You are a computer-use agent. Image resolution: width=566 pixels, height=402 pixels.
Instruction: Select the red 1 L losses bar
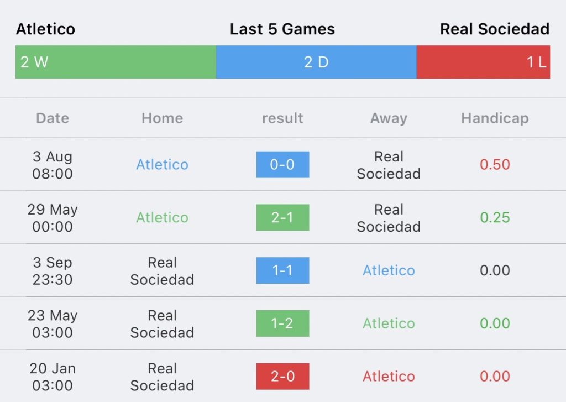[x=483, y=62]
